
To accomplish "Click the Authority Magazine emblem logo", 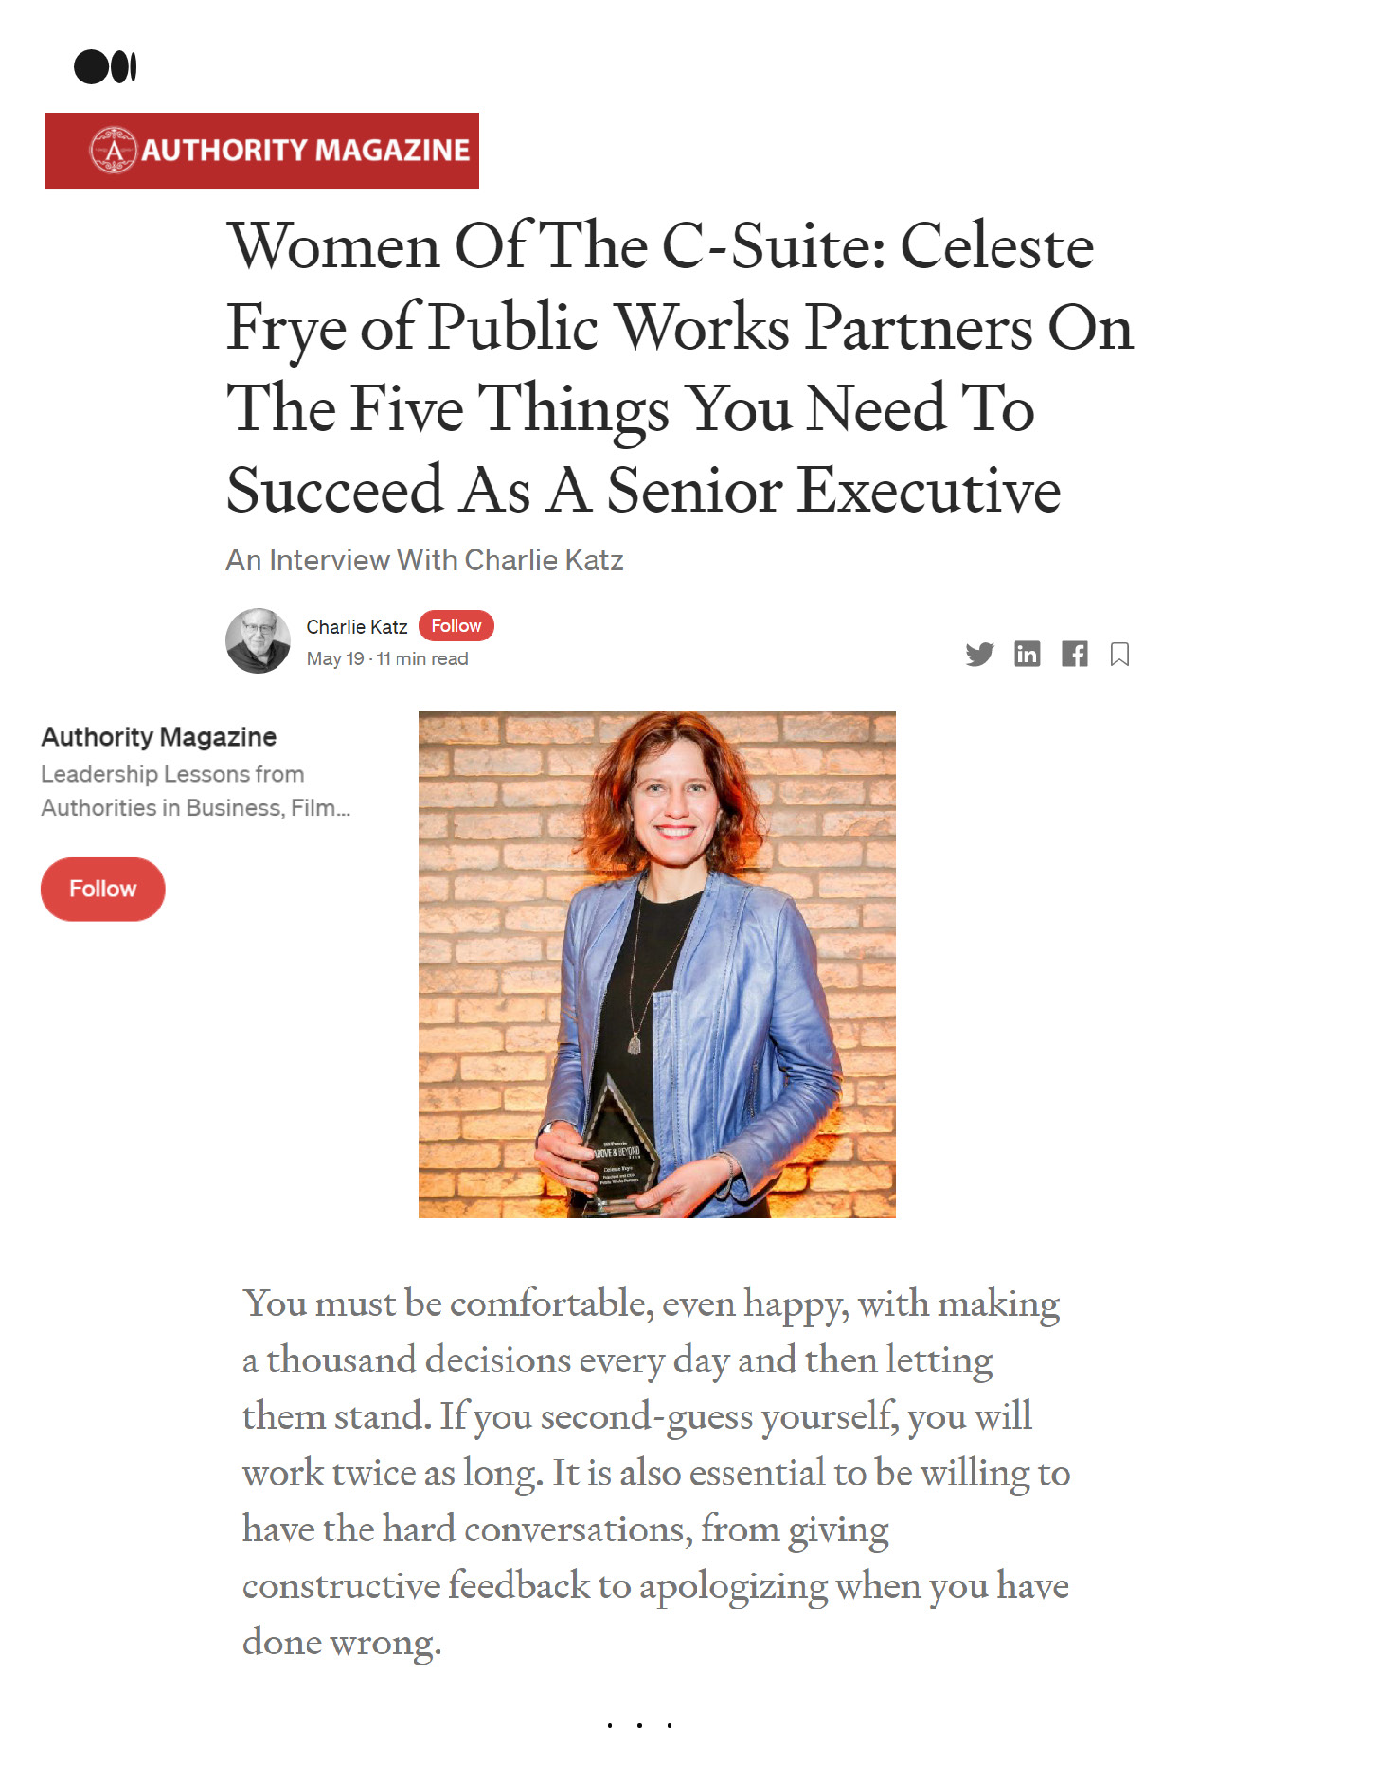I will pos(114,151).
